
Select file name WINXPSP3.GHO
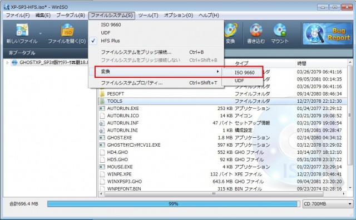tap(125, 182)
